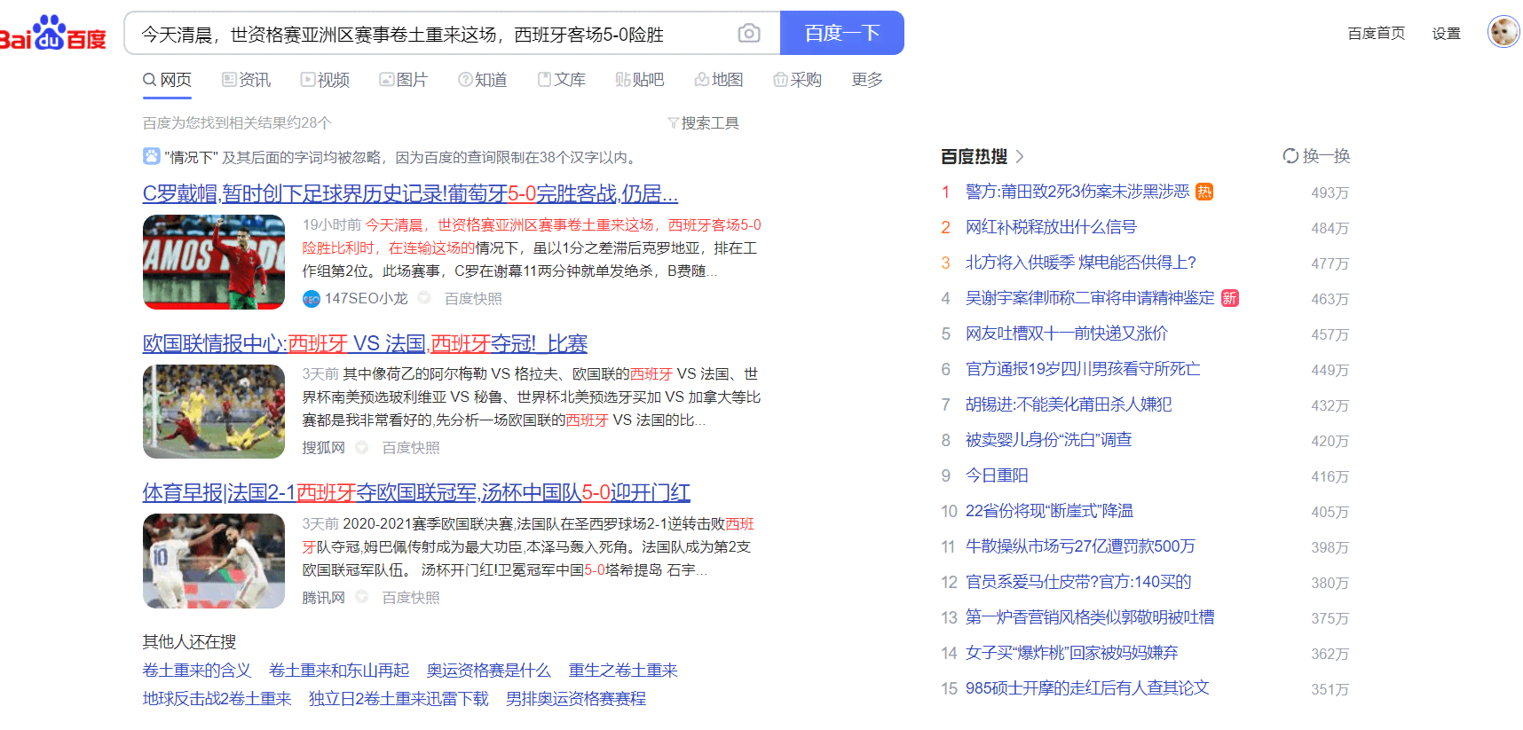Open hot search '北方将入供暖季 煤电能否供得上?'
Viewport: 1523px width, 730px height.
pyautogui.click(x=1081, y=263)
